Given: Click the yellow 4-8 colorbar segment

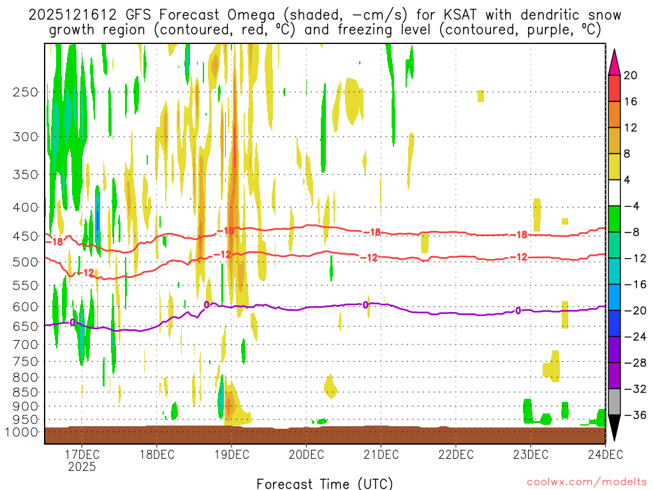Looking at the screenshot, I should [x=614, y=167].
